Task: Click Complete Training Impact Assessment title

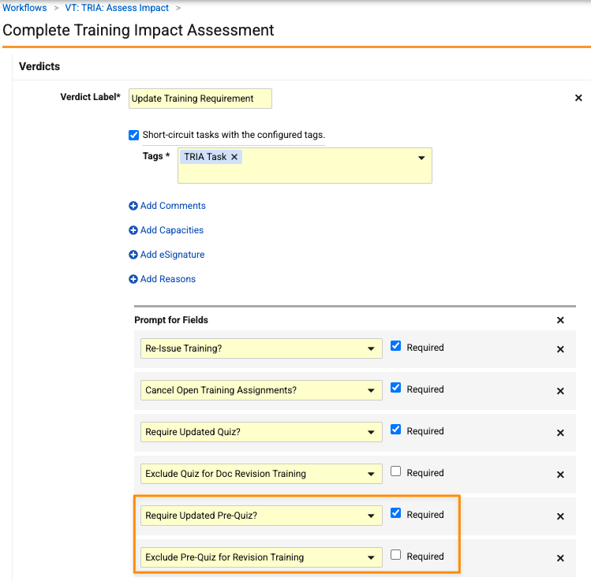Action: tap(138, 30)
